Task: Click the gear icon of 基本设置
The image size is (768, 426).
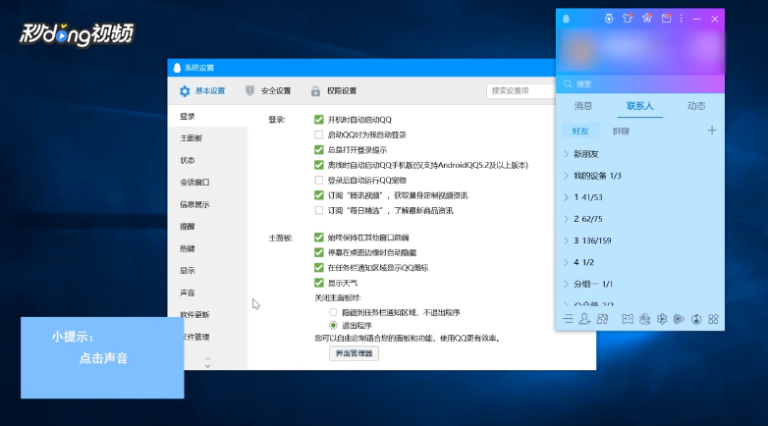Action: [185, 91]
